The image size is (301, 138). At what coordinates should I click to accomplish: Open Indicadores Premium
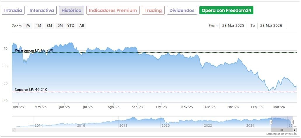[113, 10]
